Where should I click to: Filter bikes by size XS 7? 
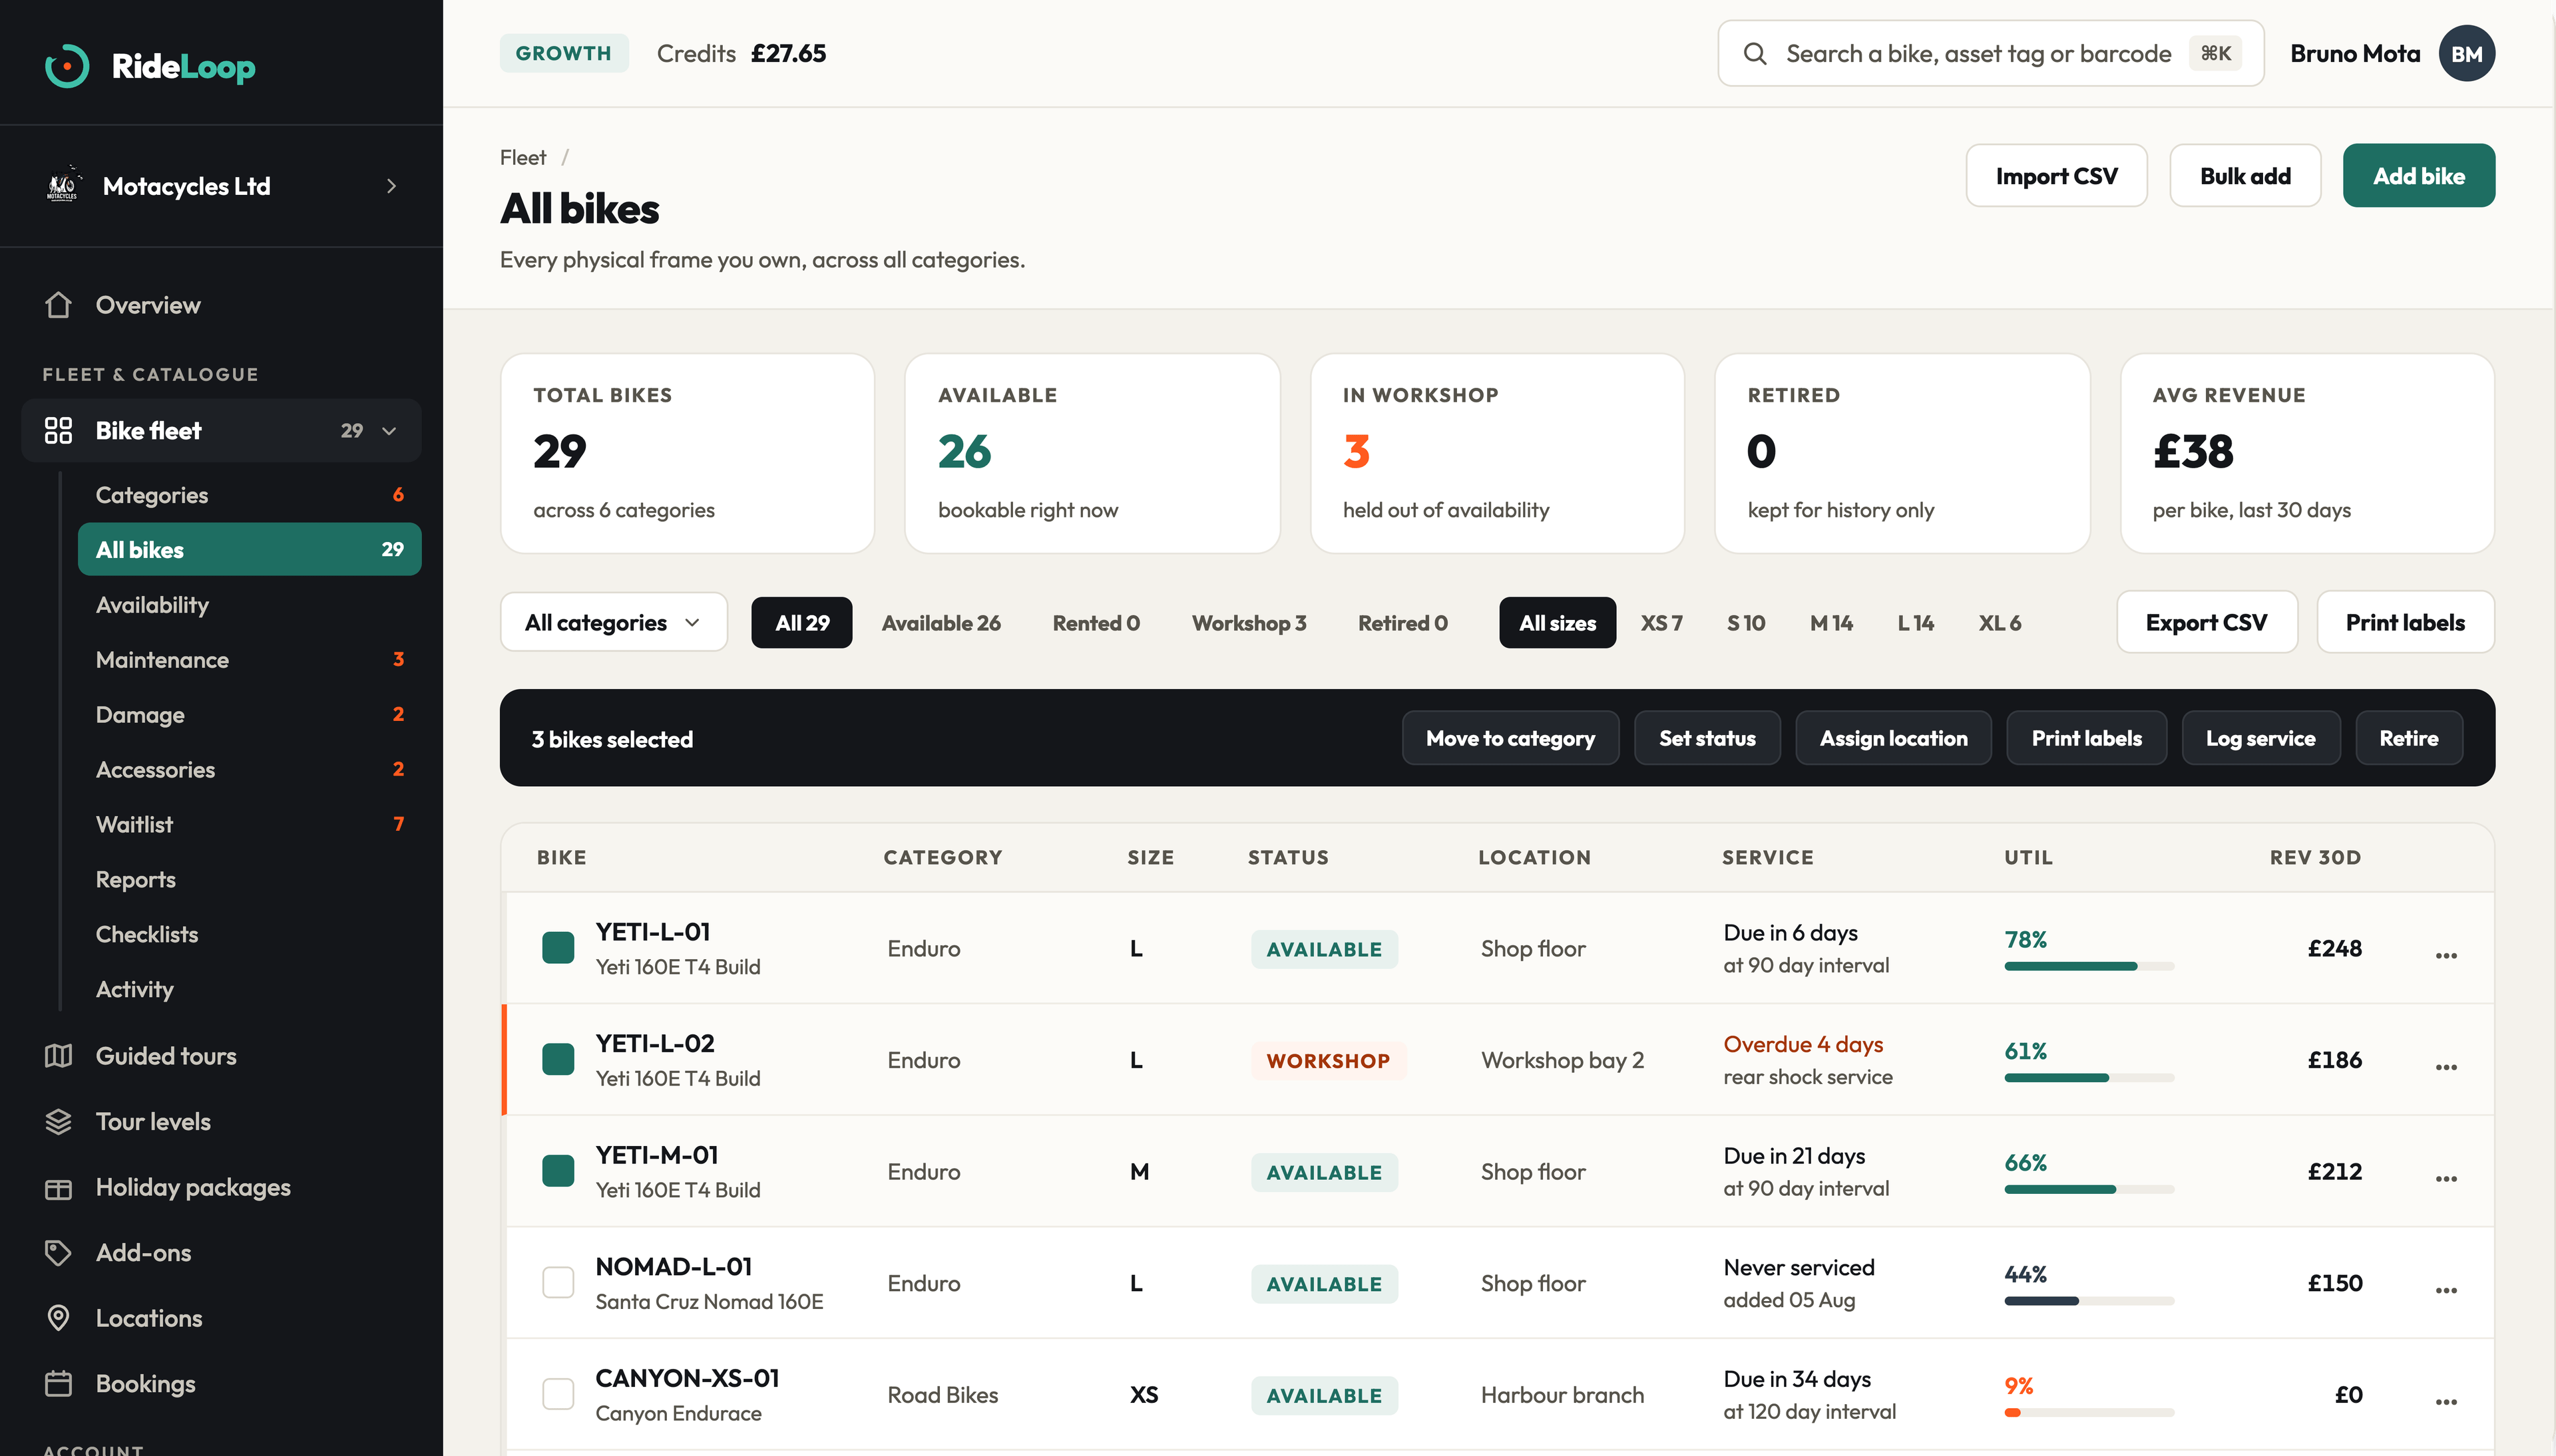[x=1661, y=622]
